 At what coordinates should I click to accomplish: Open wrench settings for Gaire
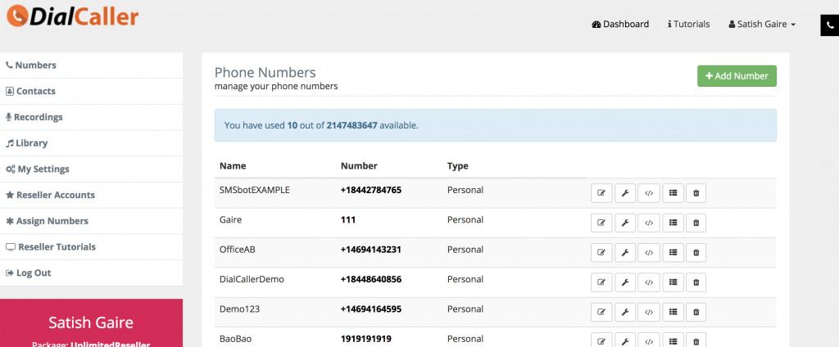click(625, 223)
